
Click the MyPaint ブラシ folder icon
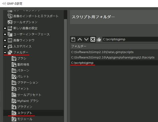click(x=14, y=101)
